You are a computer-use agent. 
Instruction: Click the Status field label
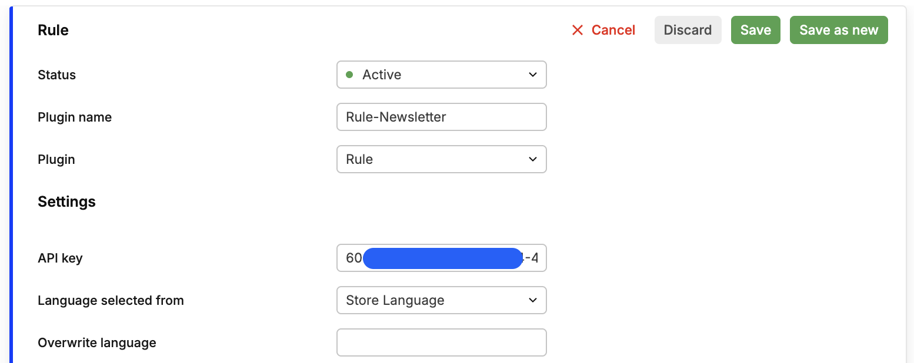pos(57,75)
